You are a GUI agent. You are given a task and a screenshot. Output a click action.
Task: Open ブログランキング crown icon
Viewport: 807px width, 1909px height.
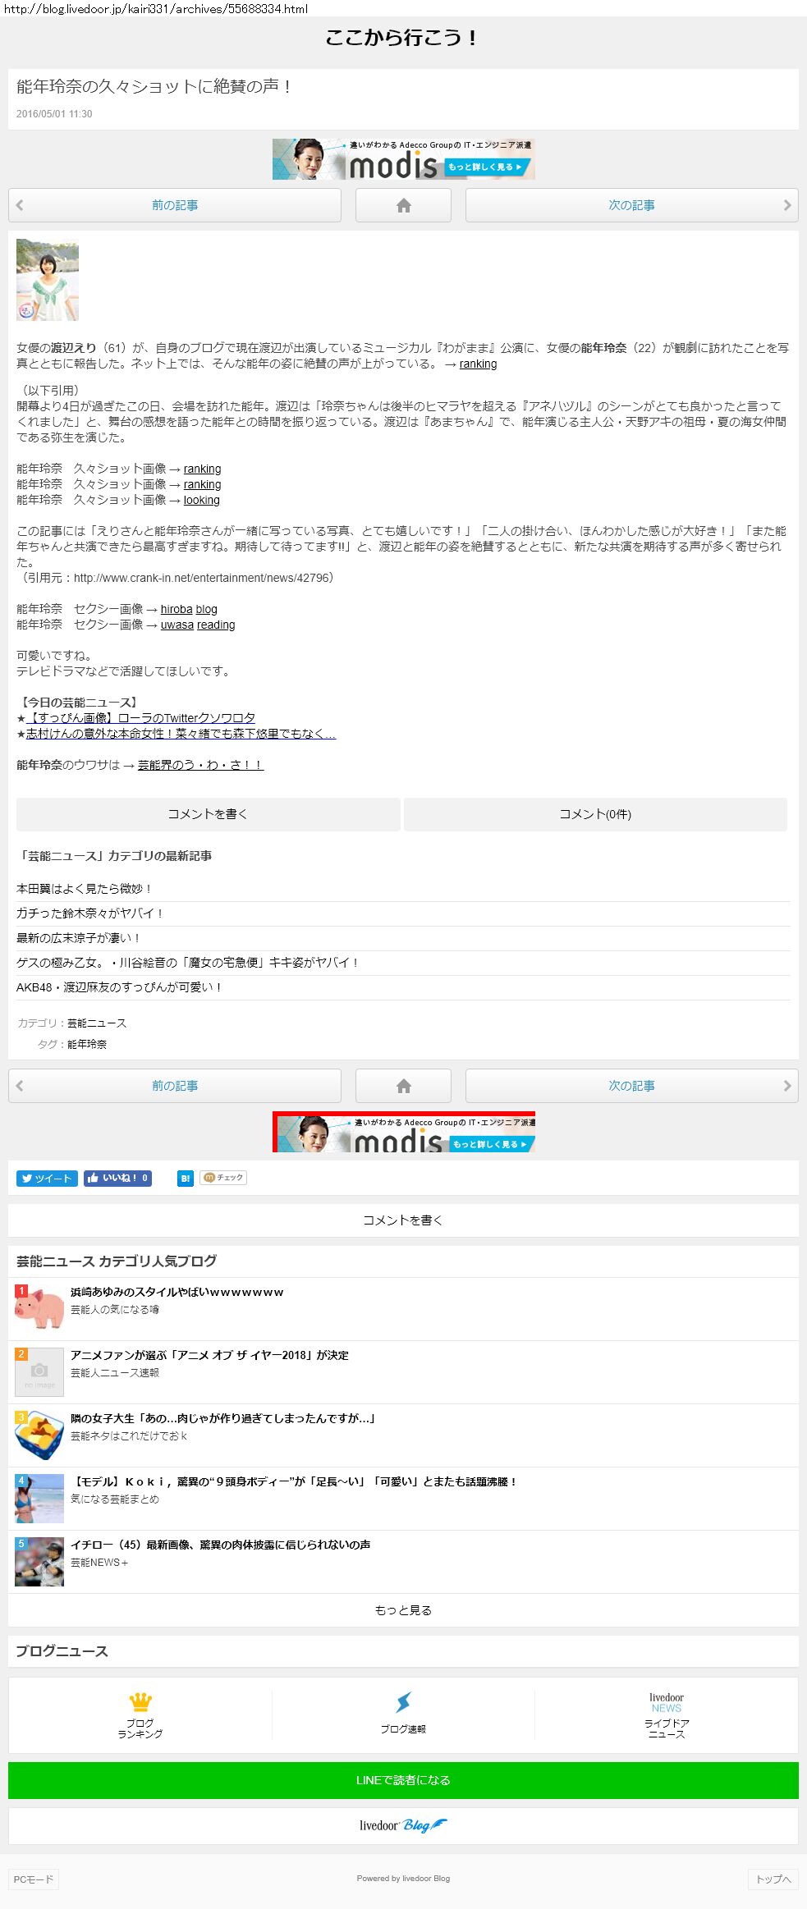(140, 1715)
